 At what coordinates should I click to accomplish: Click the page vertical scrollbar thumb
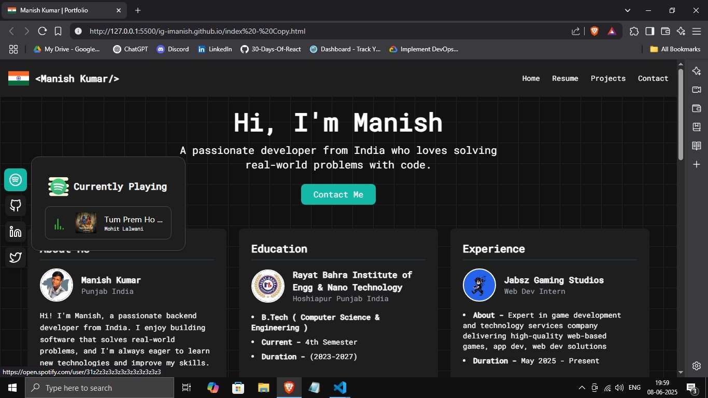tap(681, 115)
